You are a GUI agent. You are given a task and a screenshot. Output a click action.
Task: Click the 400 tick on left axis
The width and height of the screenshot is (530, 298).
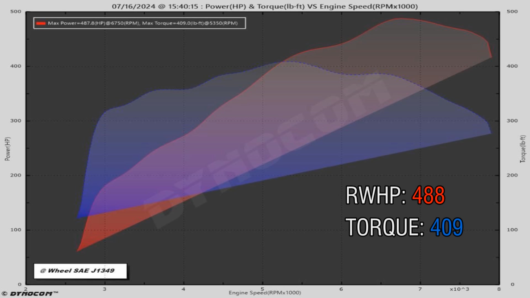(x=16, y=66)
